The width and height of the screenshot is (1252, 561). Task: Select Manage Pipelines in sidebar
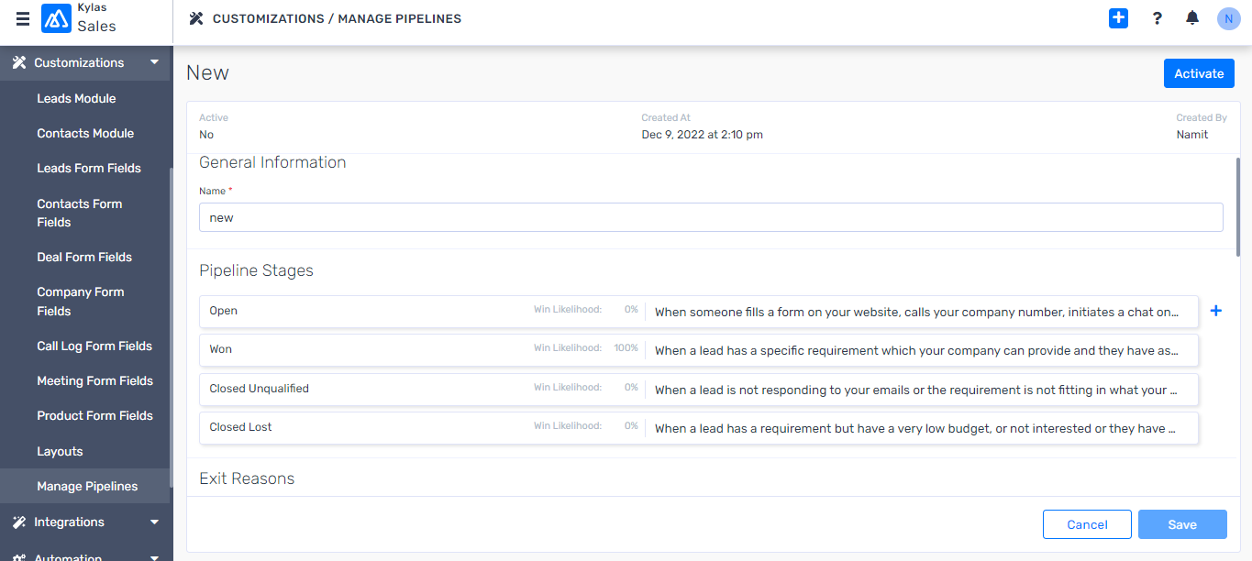[x=87, y=486]
